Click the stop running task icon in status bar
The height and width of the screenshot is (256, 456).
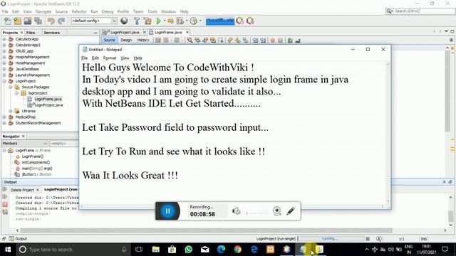pos(368,239)
